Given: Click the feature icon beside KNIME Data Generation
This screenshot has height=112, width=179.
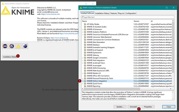Looking at the screenshot, I should (85, 42).
